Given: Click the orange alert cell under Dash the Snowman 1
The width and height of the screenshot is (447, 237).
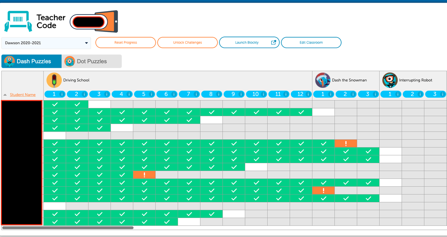Looking at the screenshot, I should pyautogui.click(x=323, y=190).
